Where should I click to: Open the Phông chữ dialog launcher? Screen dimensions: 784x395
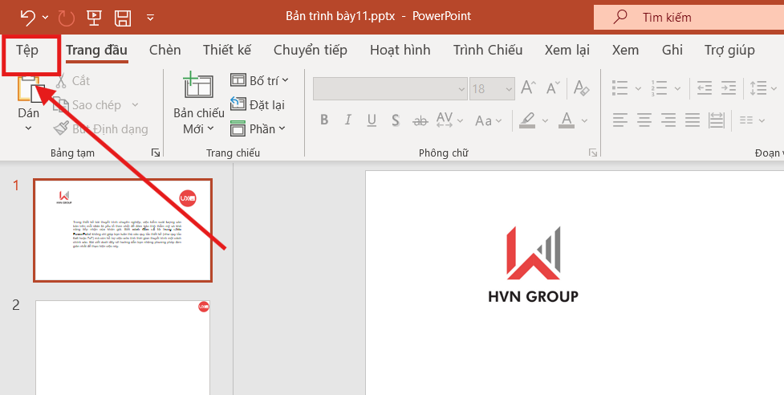pos(593,153)
